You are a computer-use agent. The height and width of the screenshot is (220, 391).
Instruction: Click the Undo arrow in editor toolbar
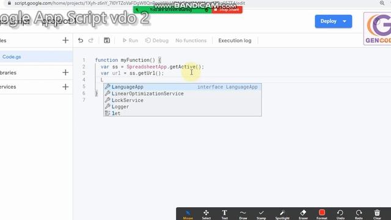coord(80,40)
